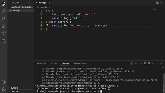The image size is (165, 93).
Task: Click 'node index.js' command in terminal
Action: 109,86
